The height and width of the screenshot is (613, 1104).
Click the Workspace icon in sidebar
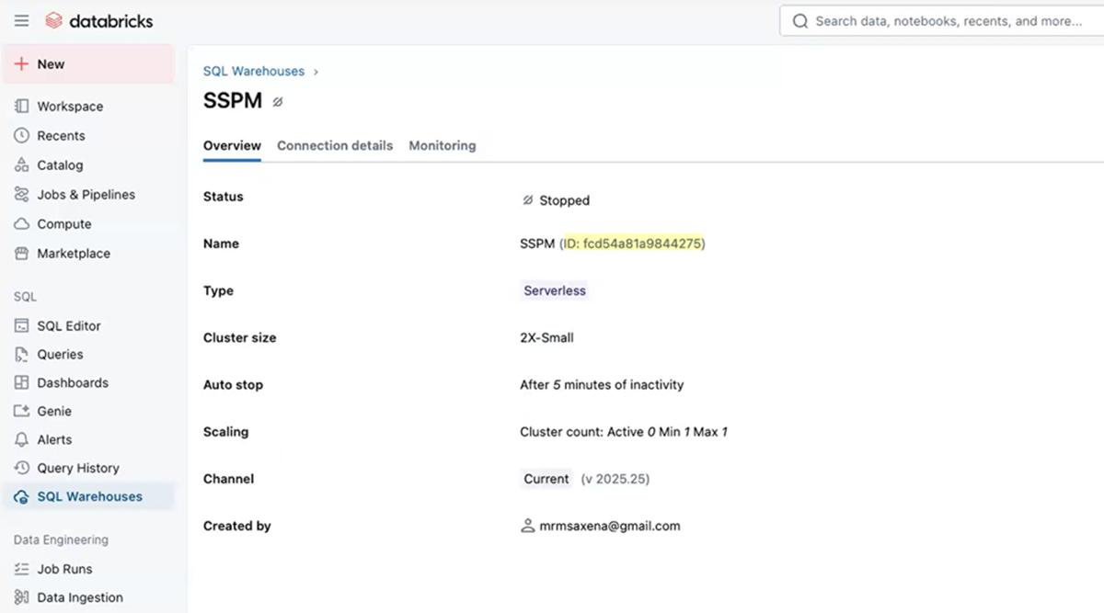pos(22,107)
